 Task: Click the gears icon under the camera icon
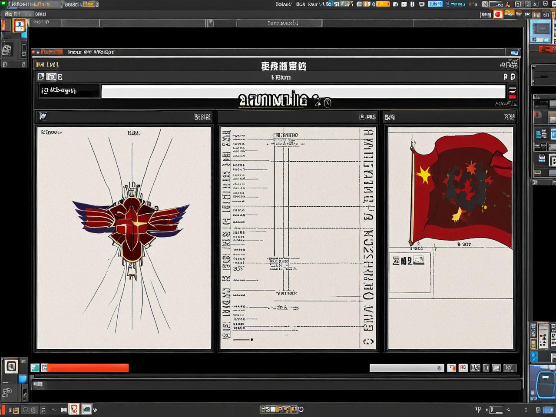7,393
